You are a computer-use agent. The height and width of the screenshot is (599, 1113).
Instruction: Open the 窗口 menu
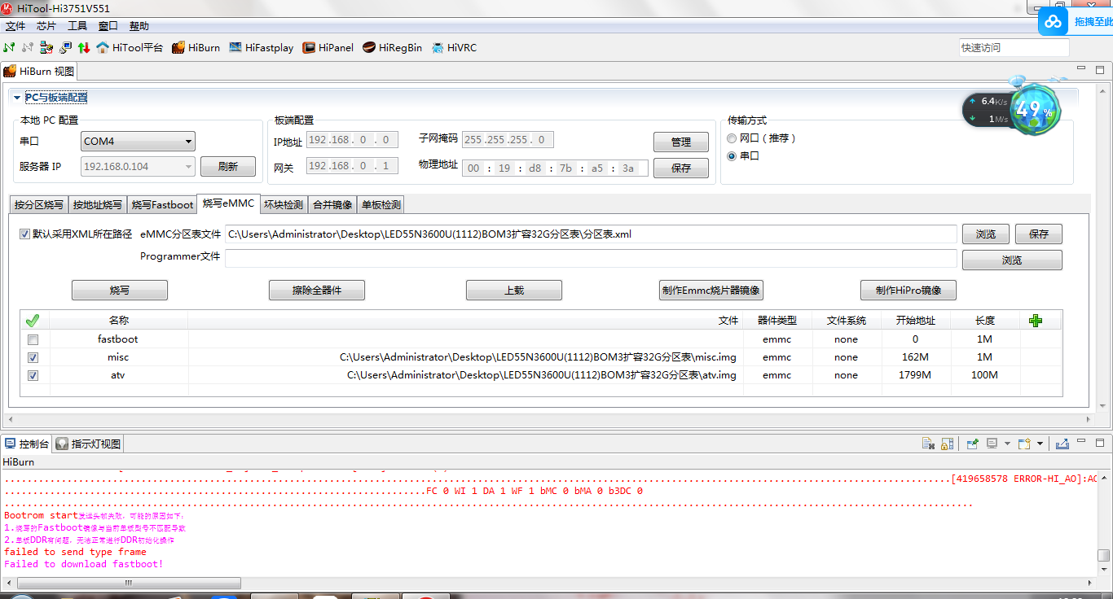tap(108, 26)
